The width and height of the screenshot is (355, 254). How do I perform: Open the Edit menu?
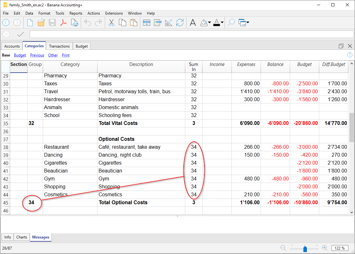click(17, 13)
